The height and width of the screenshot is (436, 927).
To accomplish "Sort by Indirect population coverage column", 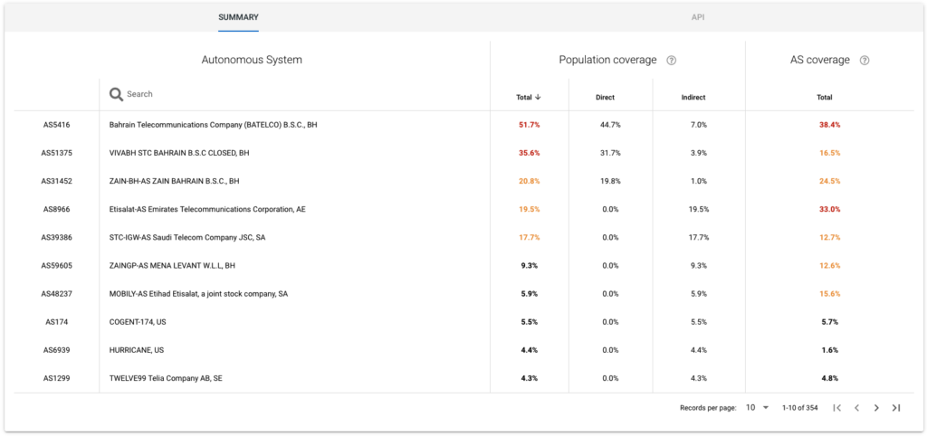I will point(693,97).
